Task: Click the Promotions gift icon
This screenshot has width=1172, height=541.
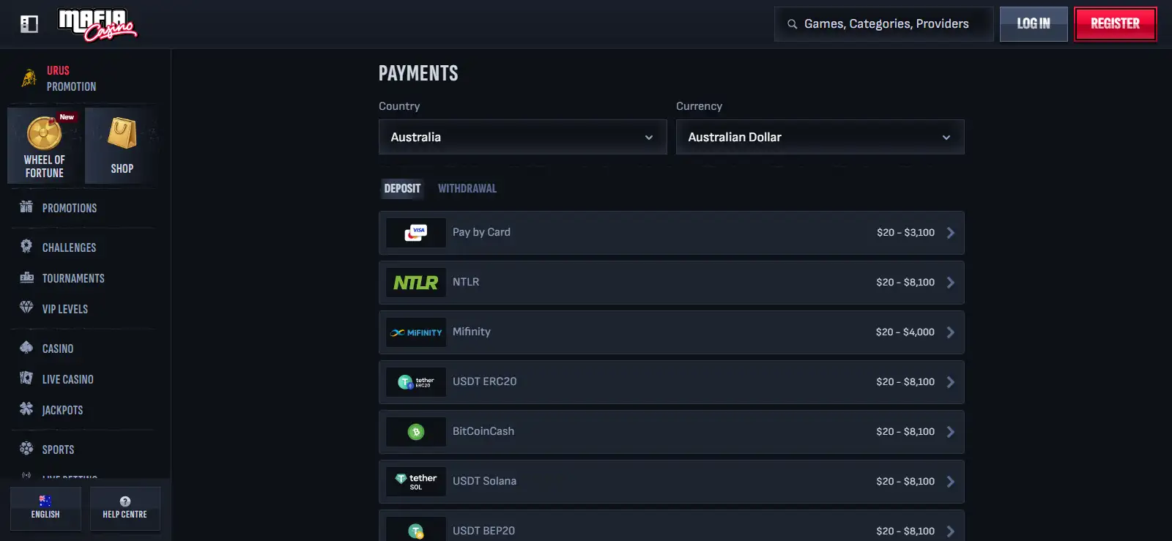Action: [26, 207]
